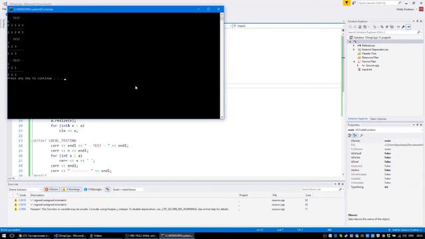Viewport: 425px width, 239px height.
Task: Switch to the OBS taskbar button
Action: pos(141,236)
